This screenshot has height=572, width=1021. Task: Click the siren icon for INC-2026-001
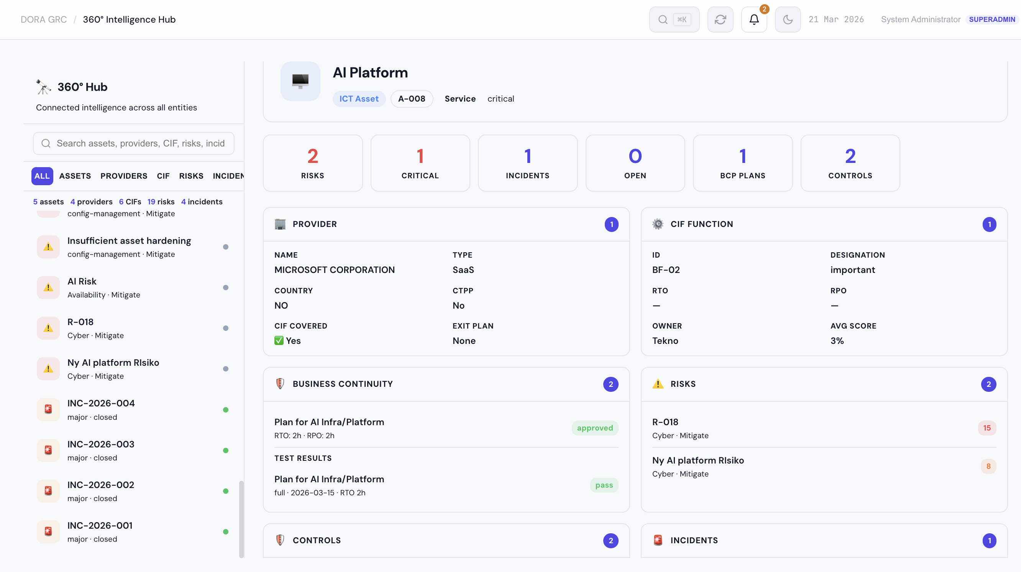point(48,532)
